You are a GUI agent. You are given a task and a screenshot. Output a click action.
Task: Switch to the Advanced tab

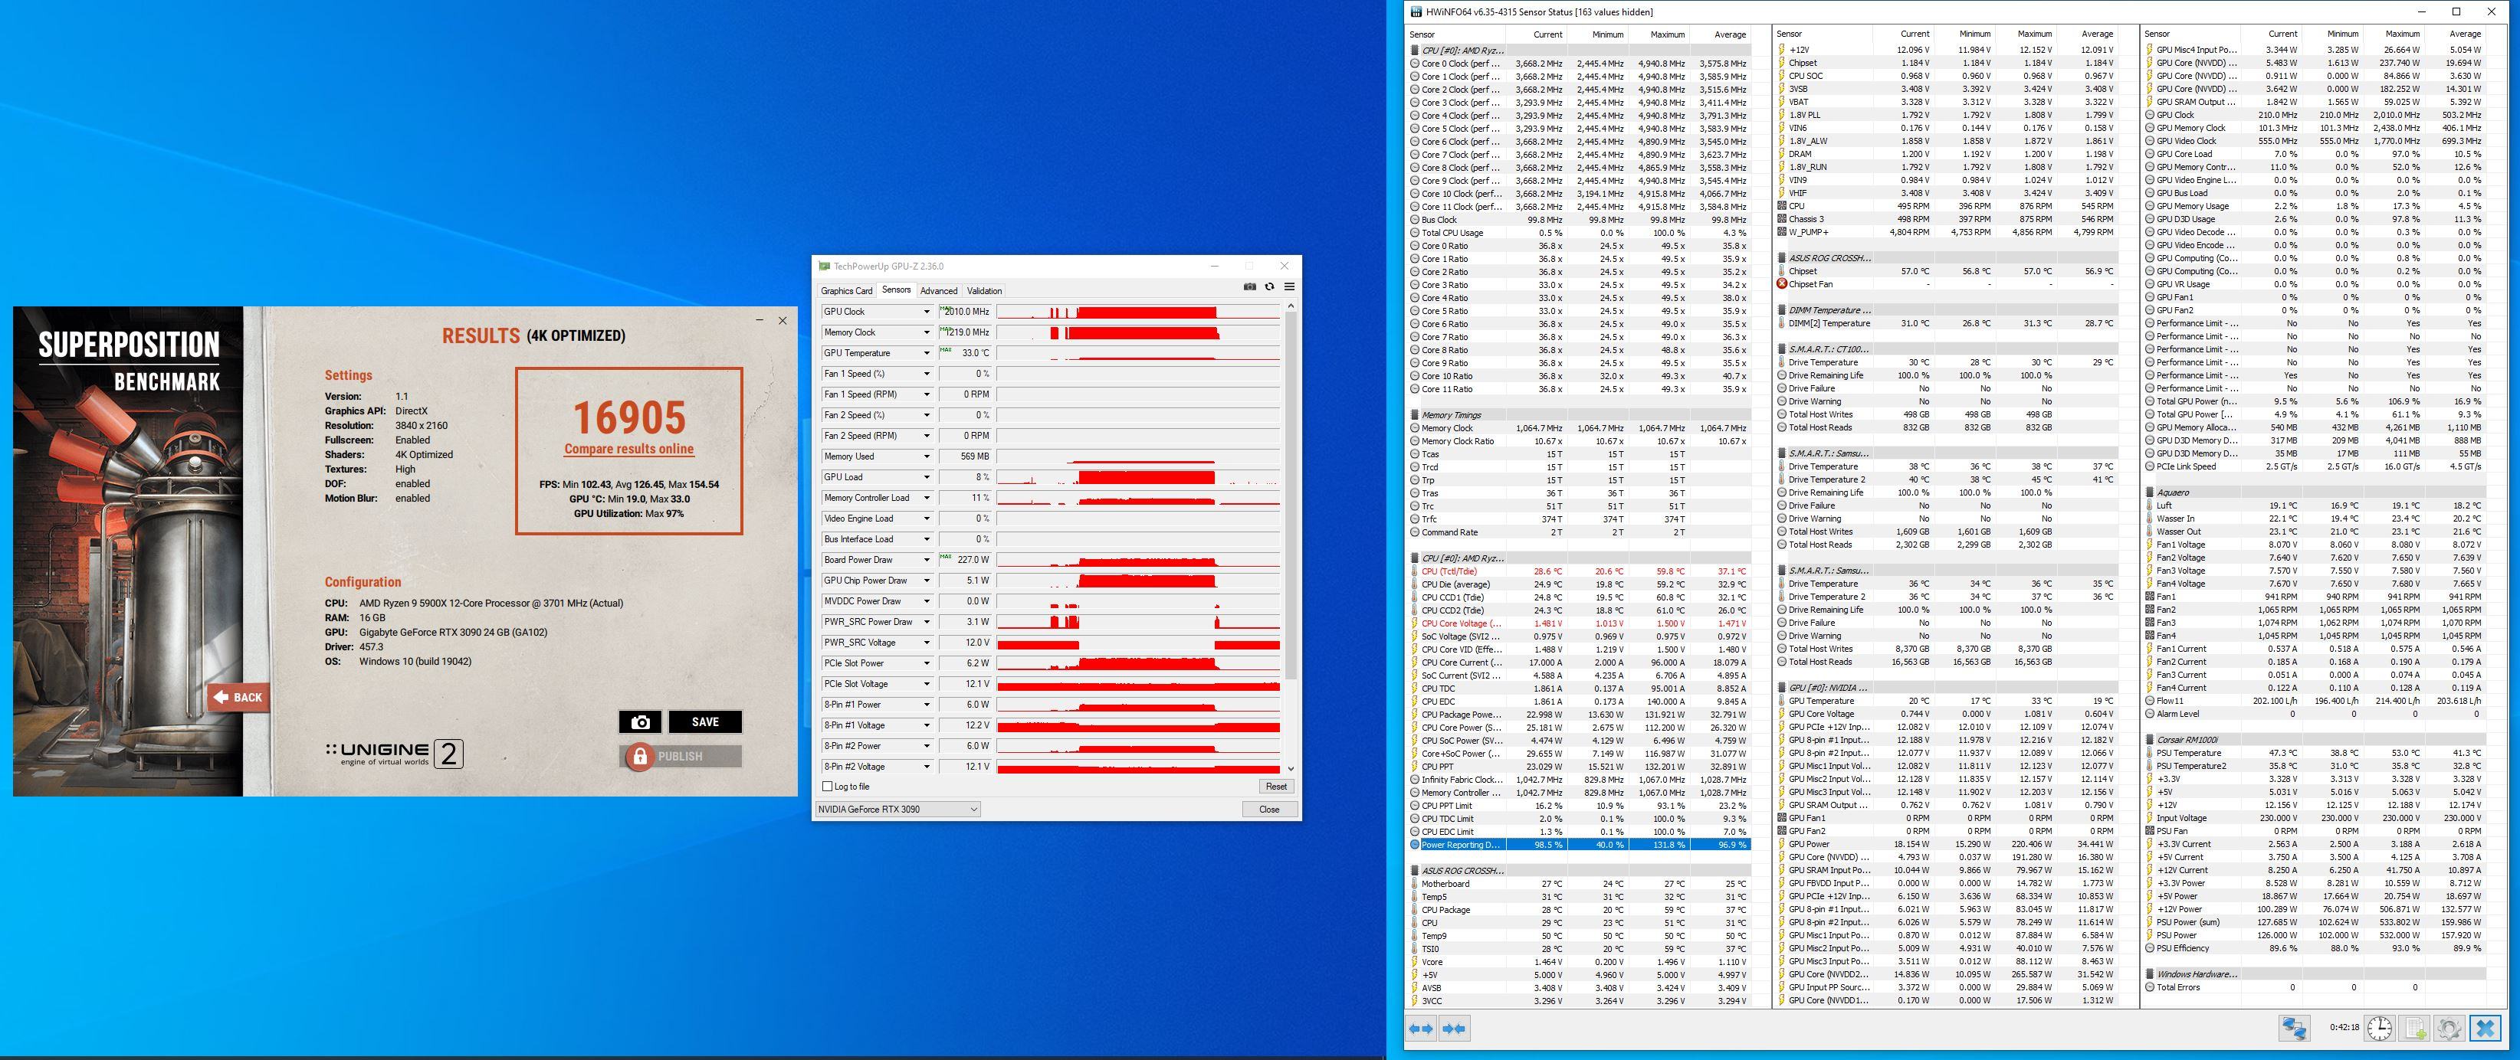[x=938, y=290]
